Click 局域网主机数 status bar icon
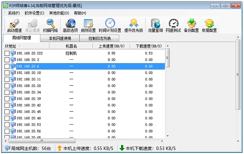Image resolution: width=244 pixels, height=154 pixels. [x=7, y=148]
